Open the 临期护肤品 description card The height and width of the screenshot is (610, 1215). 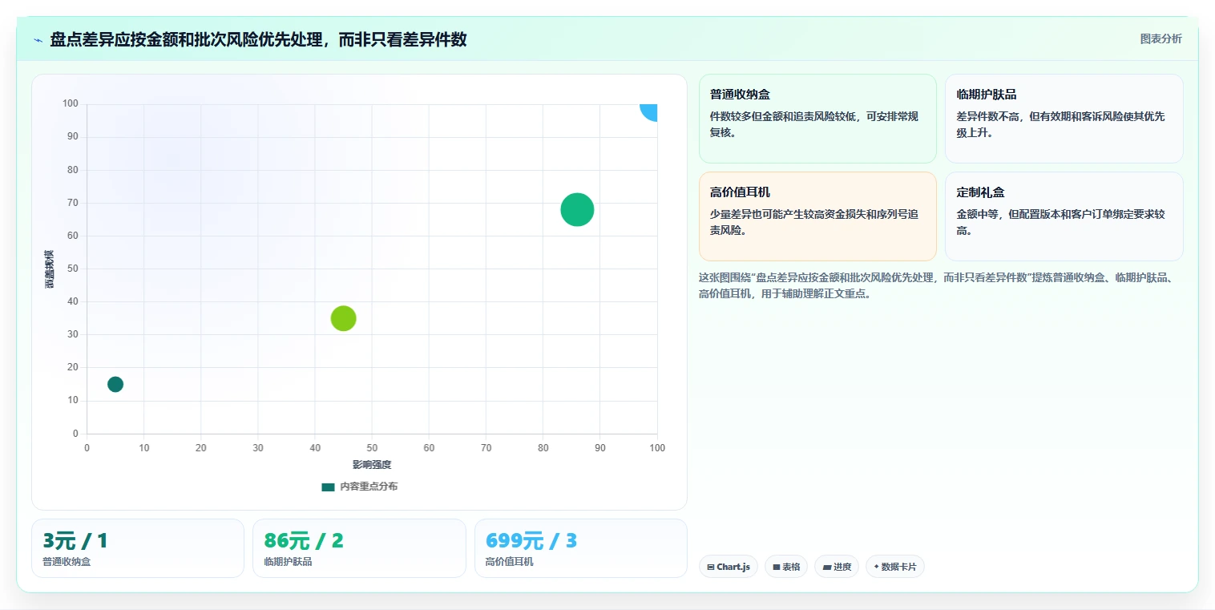point(1064,119)
